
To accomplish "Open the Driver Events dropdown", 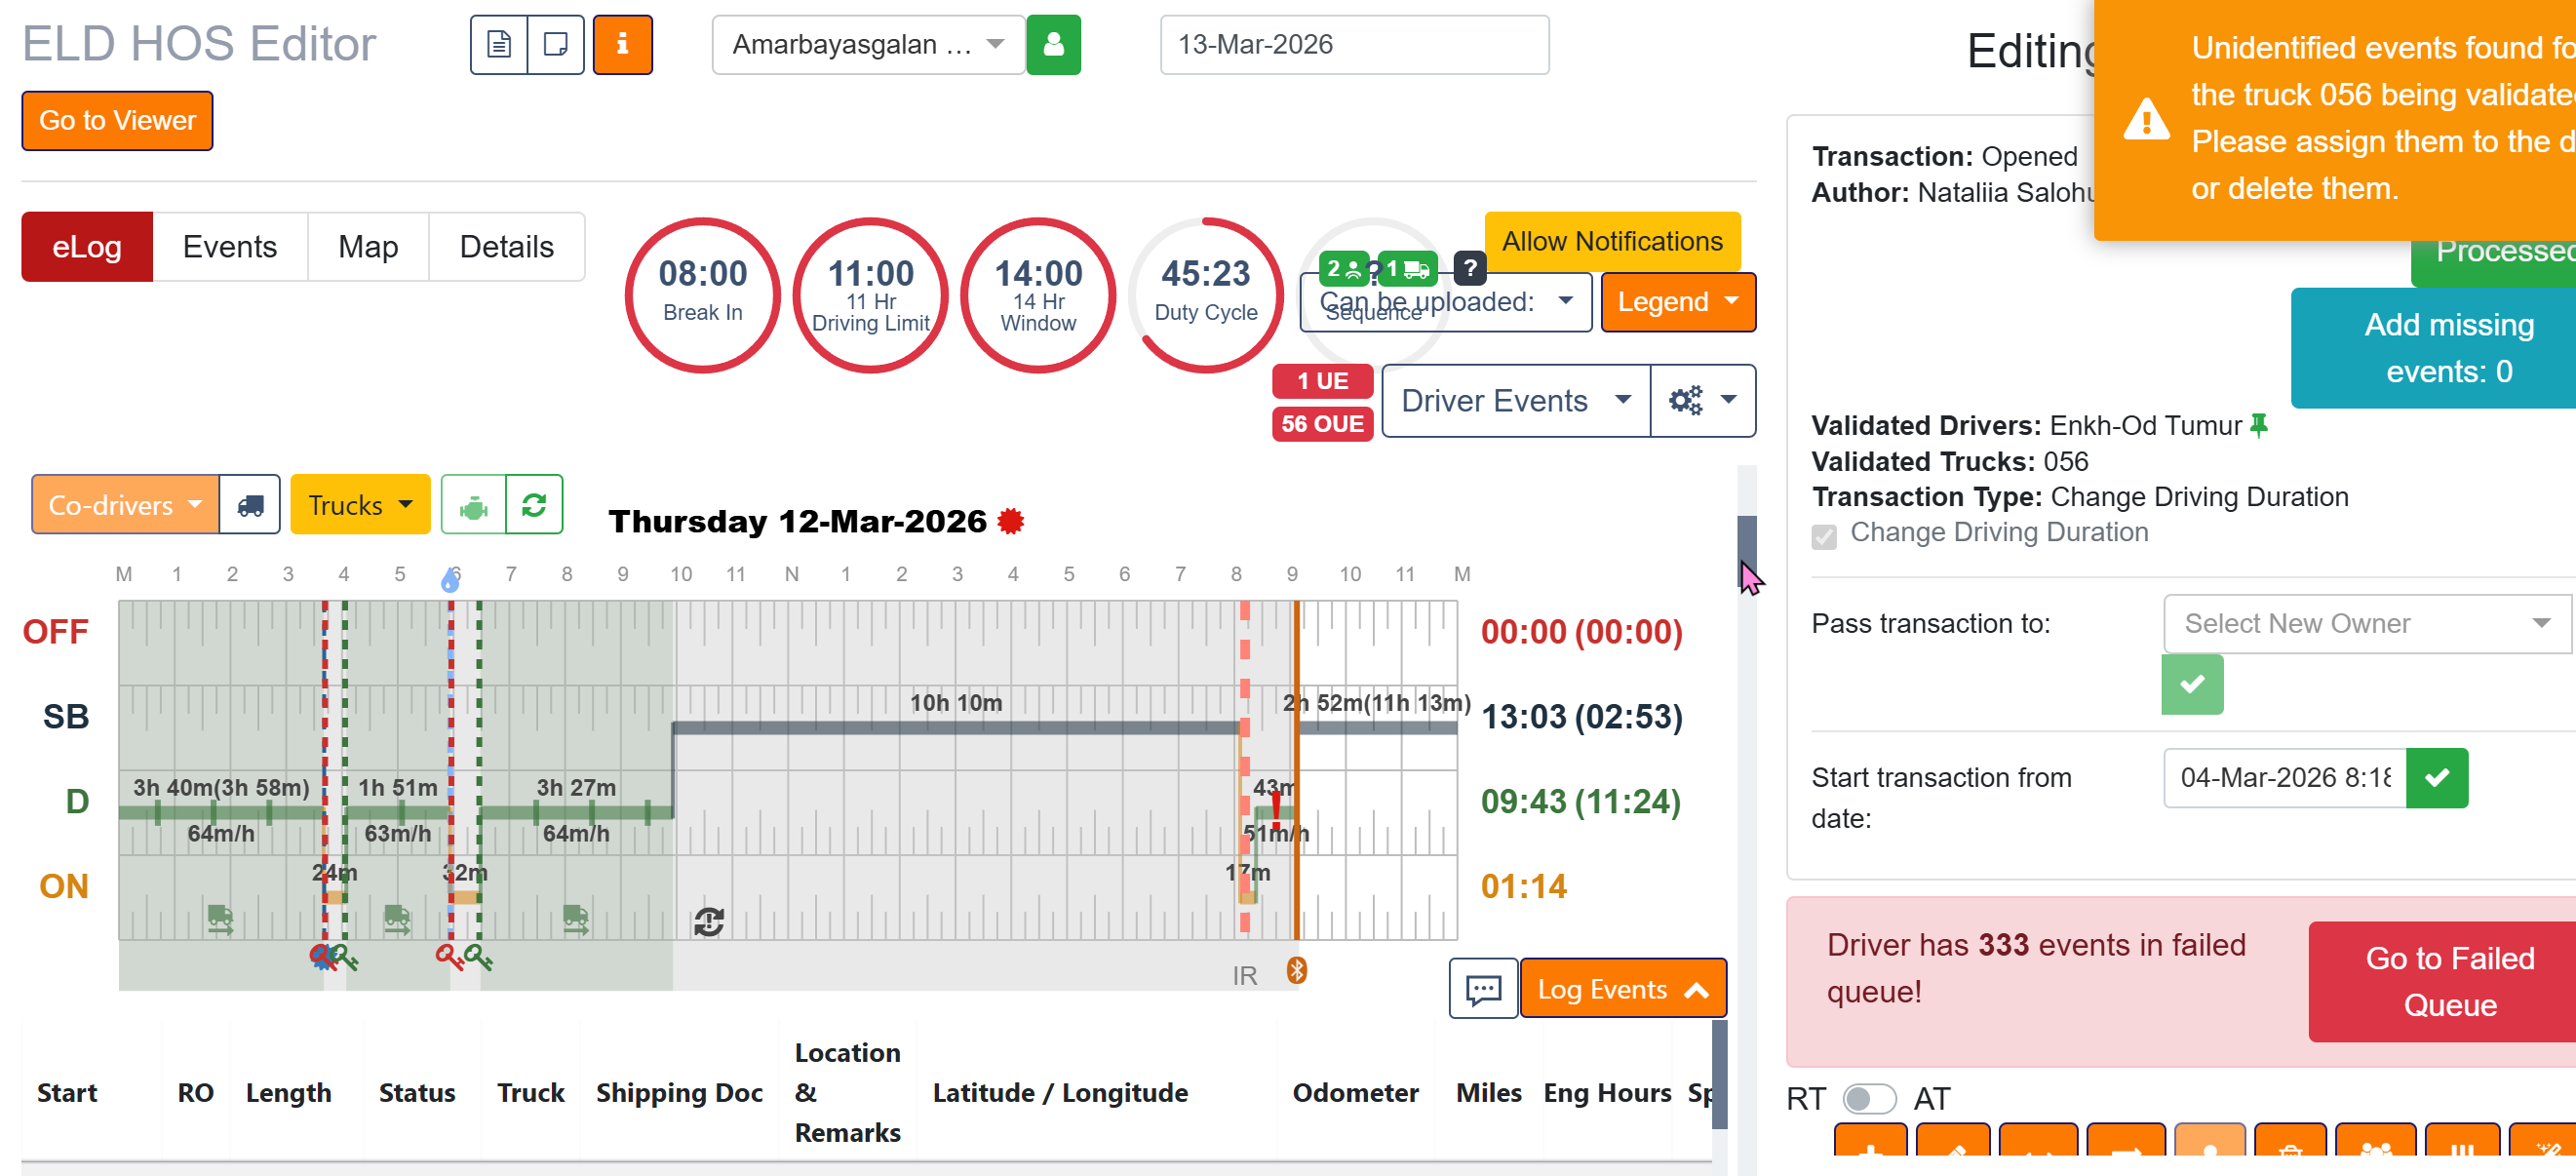I will point(1514,401).
